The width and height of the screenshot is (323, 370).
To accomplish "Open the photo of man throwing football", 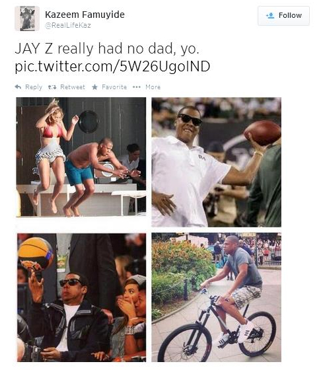I will (x=217, y=162).
